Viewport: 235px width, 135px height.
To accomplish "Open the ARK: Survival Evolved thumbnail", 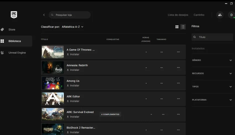I will tap(53, 114).
